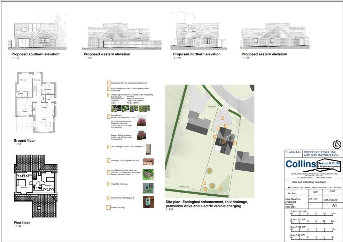Click legend number box 10 for photovoltaic array
This screenshot has height=242, width=343.
tap(109, 208)
